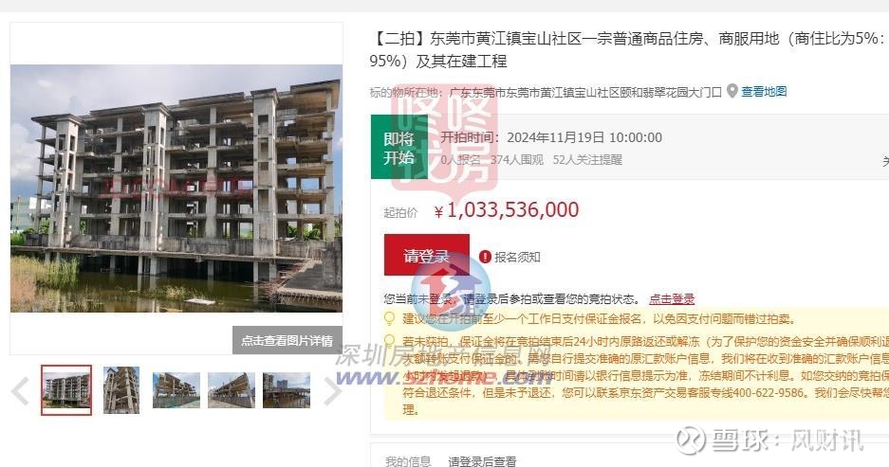Show next thumbnails with right arrow
Image resolution: width=889 pixels, height=467 pixels.
point(332,390)
